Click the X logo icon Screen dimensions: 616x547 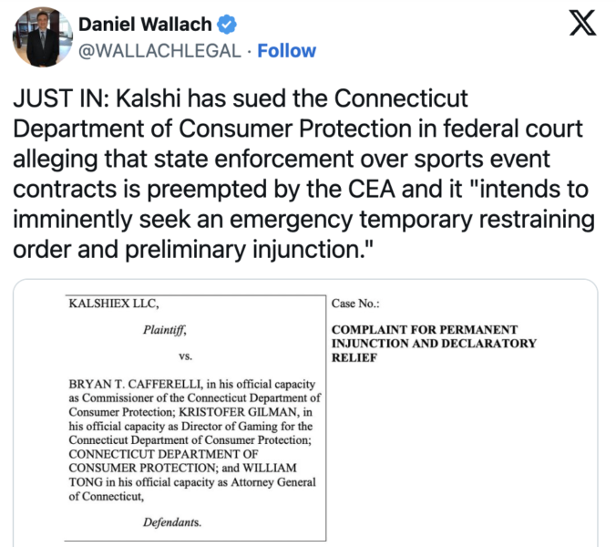[581, 25]
